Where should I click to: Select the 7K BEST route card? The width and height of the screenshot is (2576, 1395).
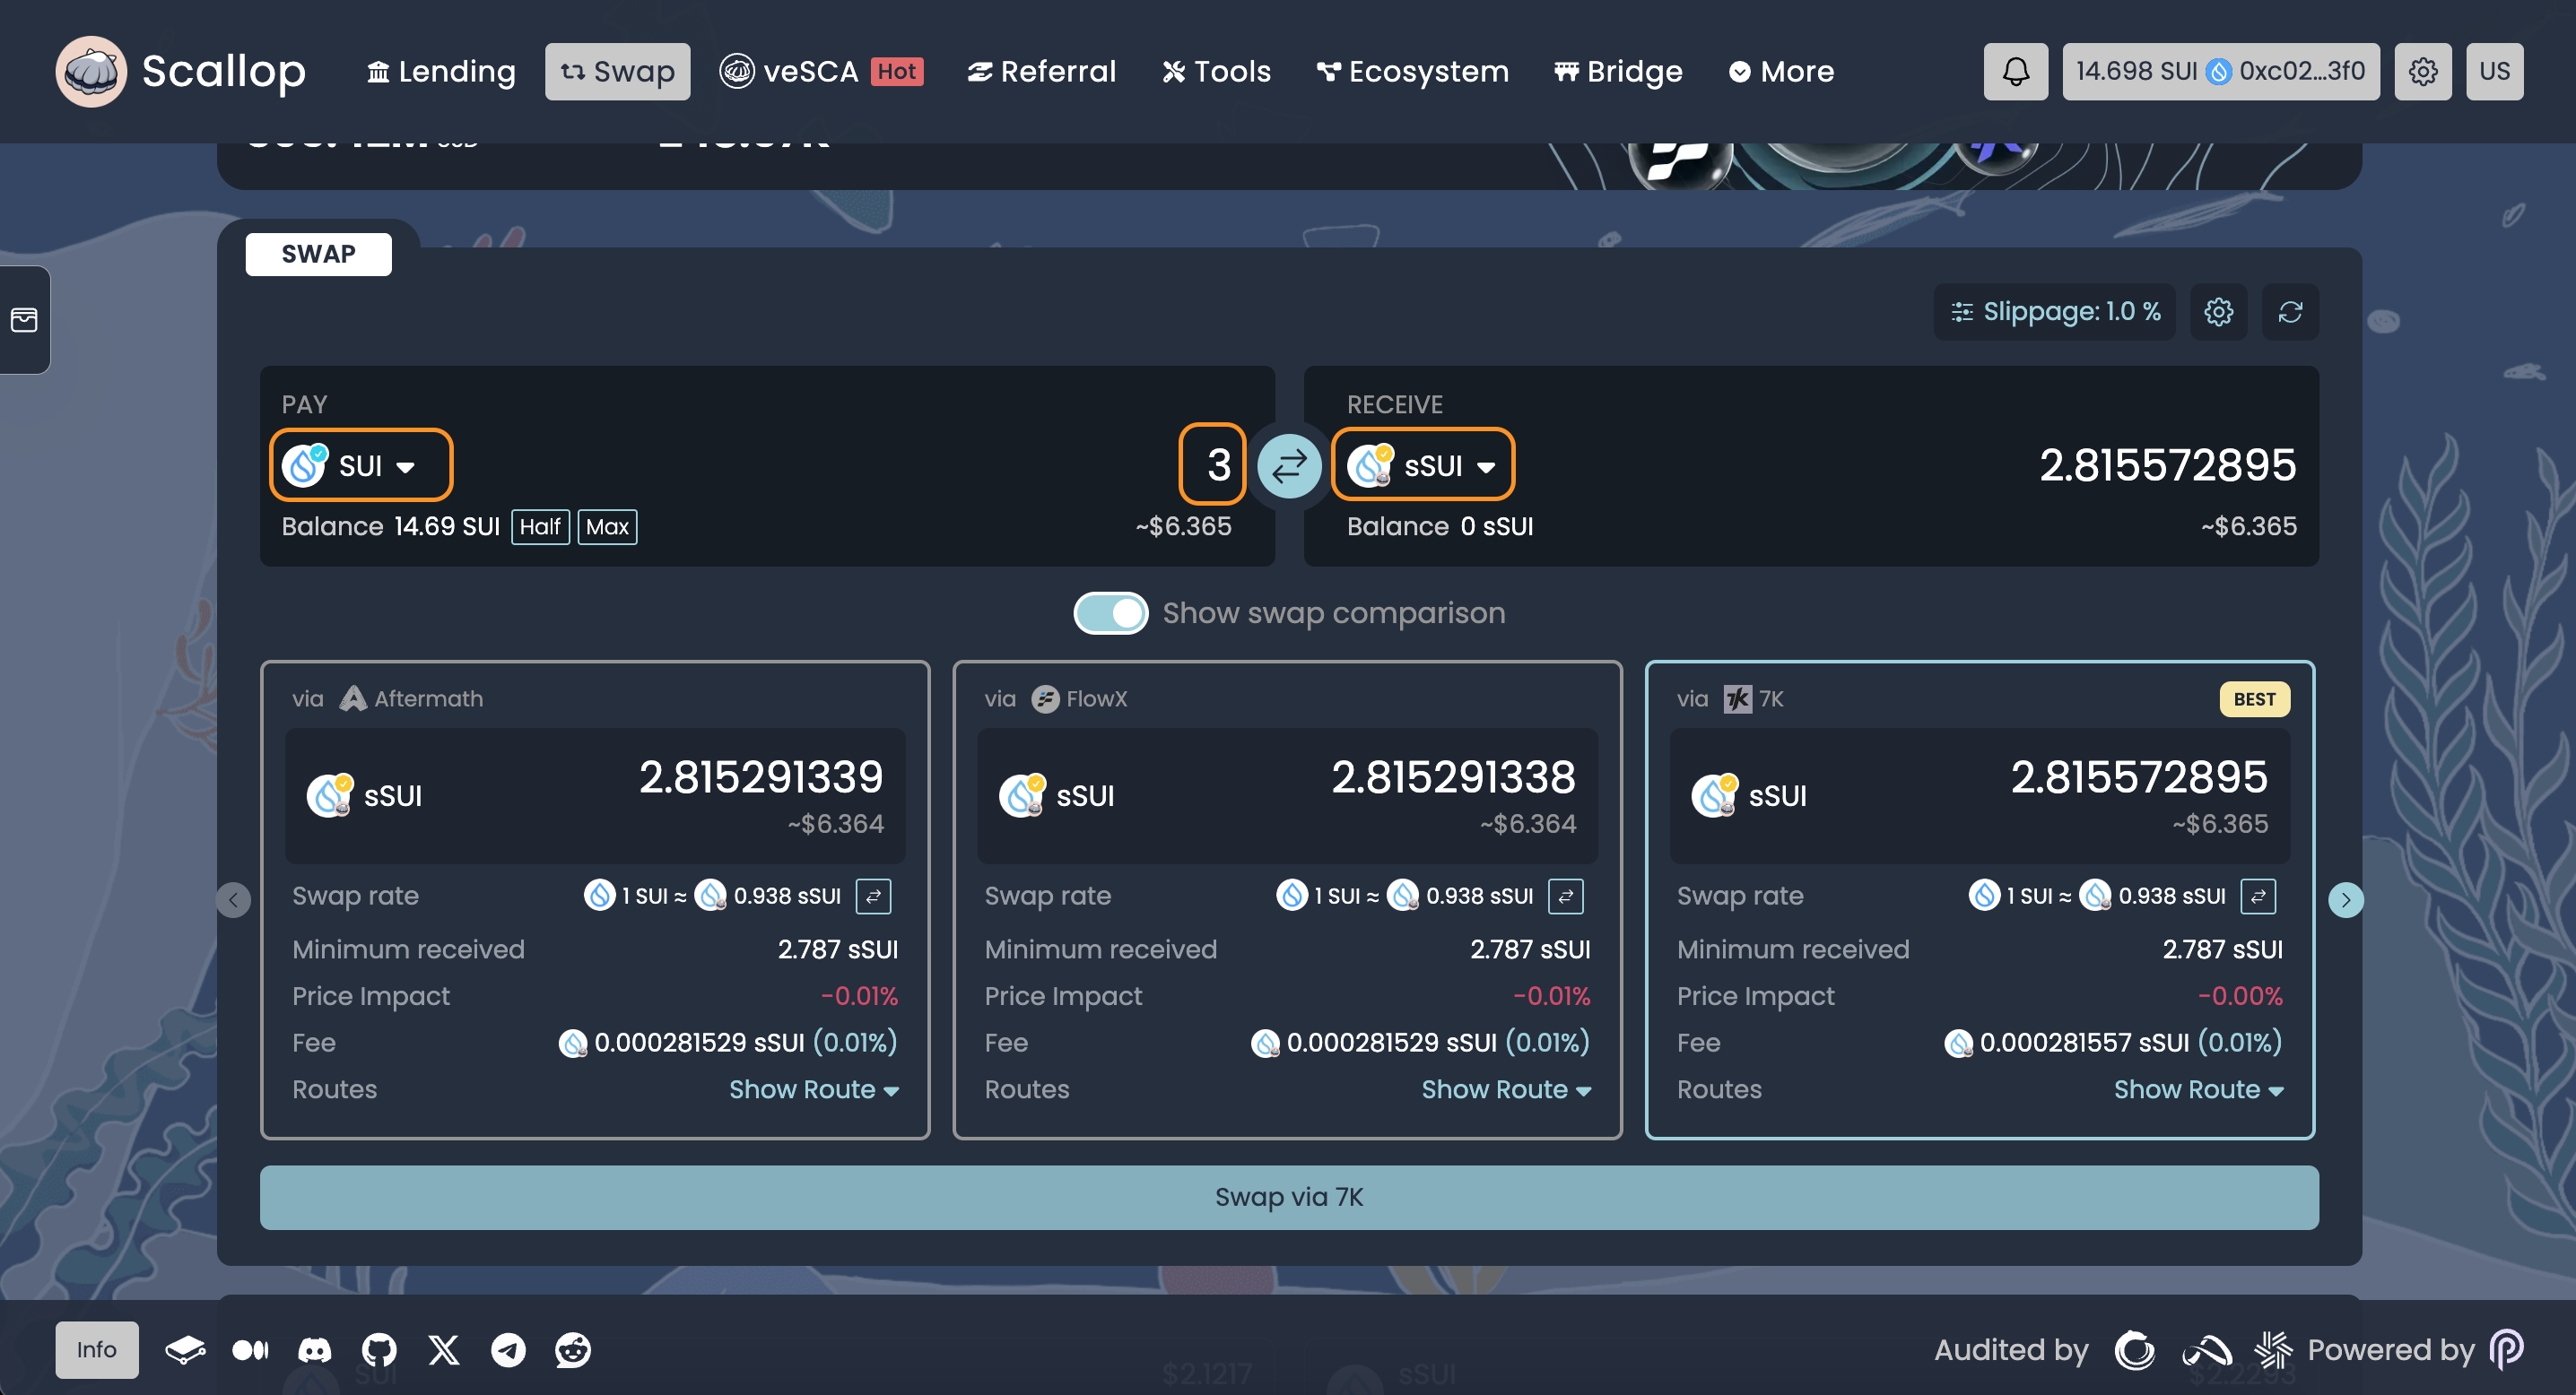coord(1979,899)
